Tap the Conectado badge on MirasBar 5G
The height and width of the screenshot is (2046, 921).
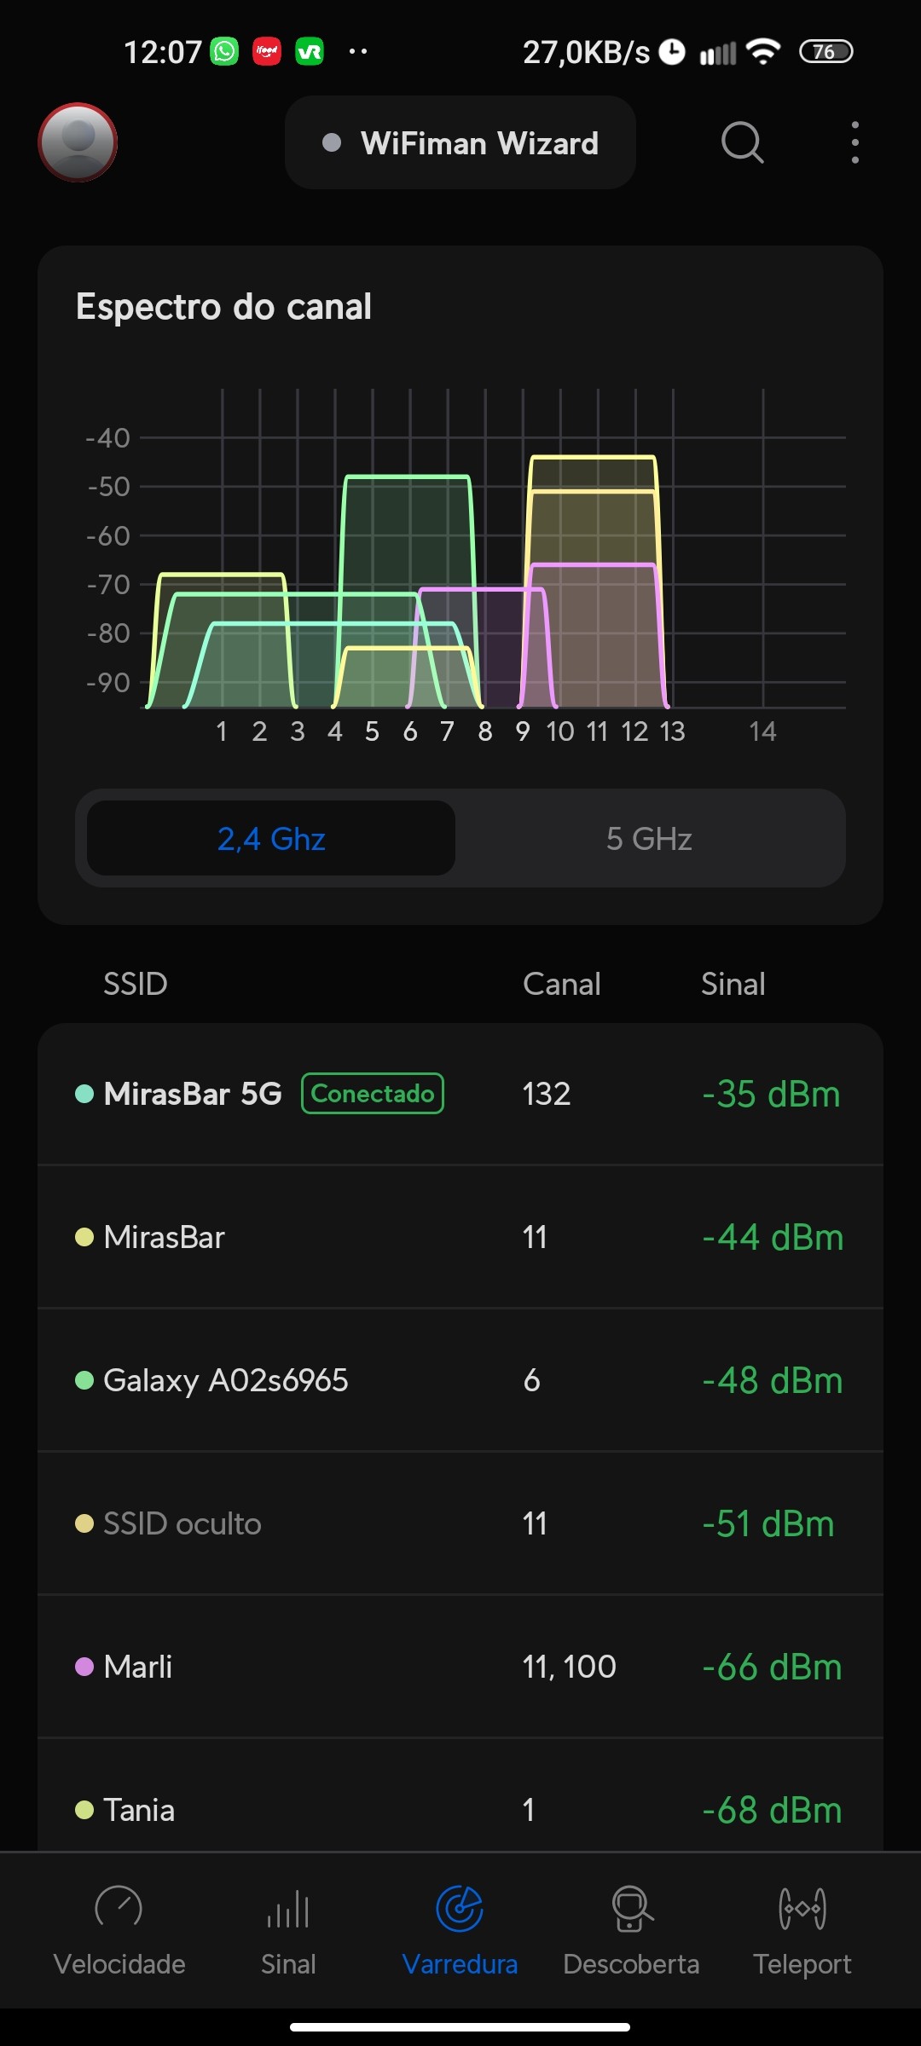point(373,1094)
